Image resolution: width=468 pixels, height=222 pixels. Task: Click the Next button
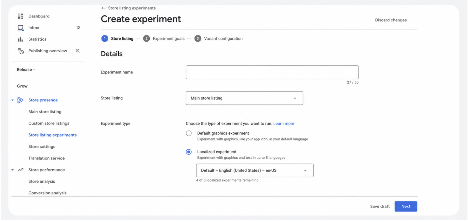click(406, 207)
